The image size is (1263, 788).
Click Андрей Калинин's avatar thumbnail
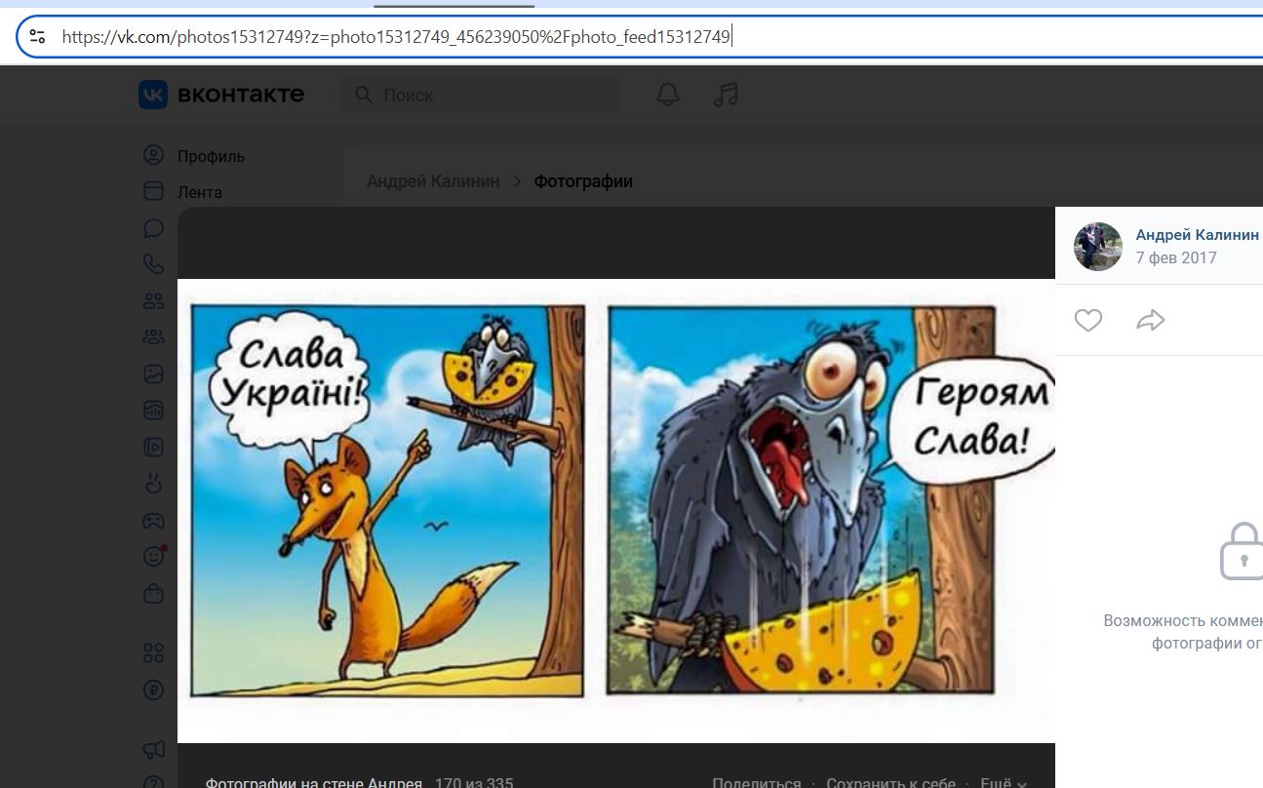pyautogui.click(x=1098, y=246)
